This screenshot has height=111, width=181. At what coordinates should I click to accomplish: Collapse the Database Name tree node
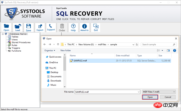[3, 34]
